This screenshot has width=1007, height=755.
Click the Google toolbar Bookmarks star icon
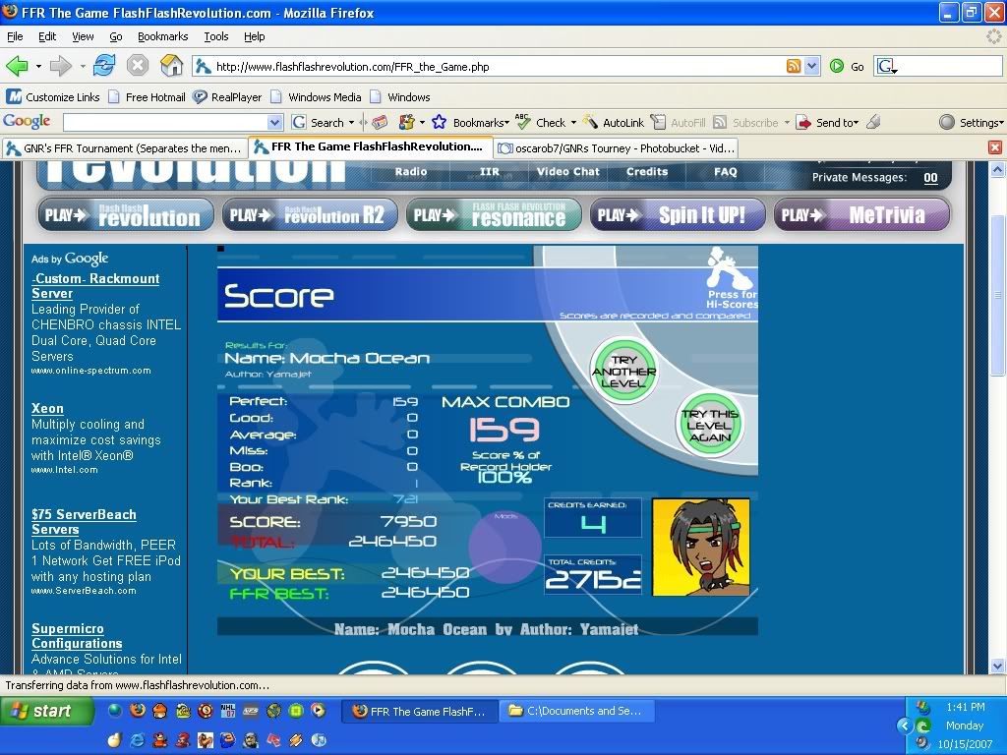click(x=441, y=123)
